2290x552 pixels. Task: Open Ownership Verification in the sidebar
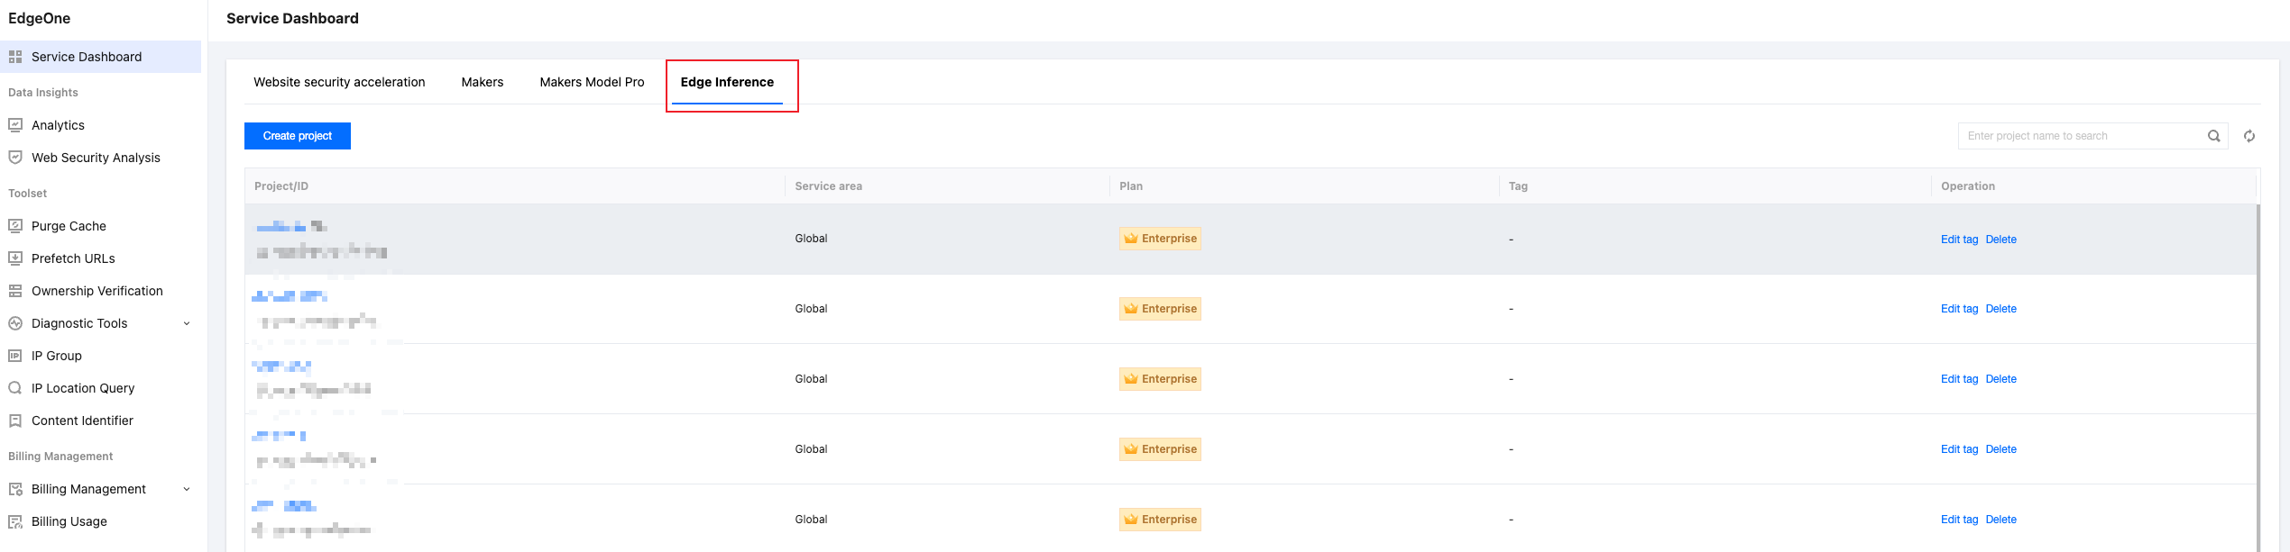[x=97, y=291]
